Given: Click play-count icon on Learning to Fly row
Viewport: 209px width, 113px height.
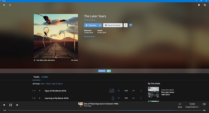Looking at the screenshot, I should click(x=133, y=98).
